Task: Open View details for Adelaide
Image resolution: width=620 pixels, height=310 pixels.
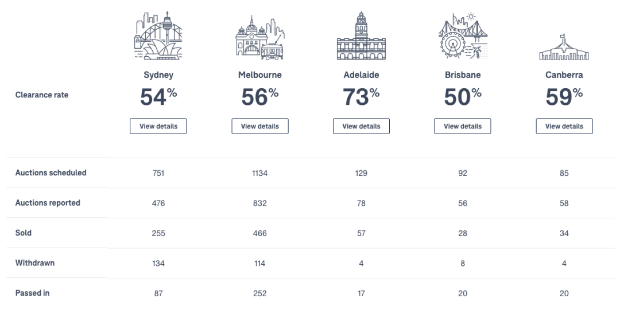Action: tap(361, 127)
